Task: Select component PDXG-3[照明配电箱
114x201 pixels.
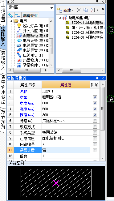Action: pyautogui.click(x=84, y=37)
